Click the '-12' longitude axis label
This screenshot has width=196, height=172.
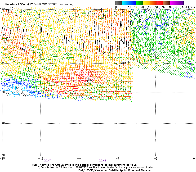pyautogui.click(x=41, y=159)
